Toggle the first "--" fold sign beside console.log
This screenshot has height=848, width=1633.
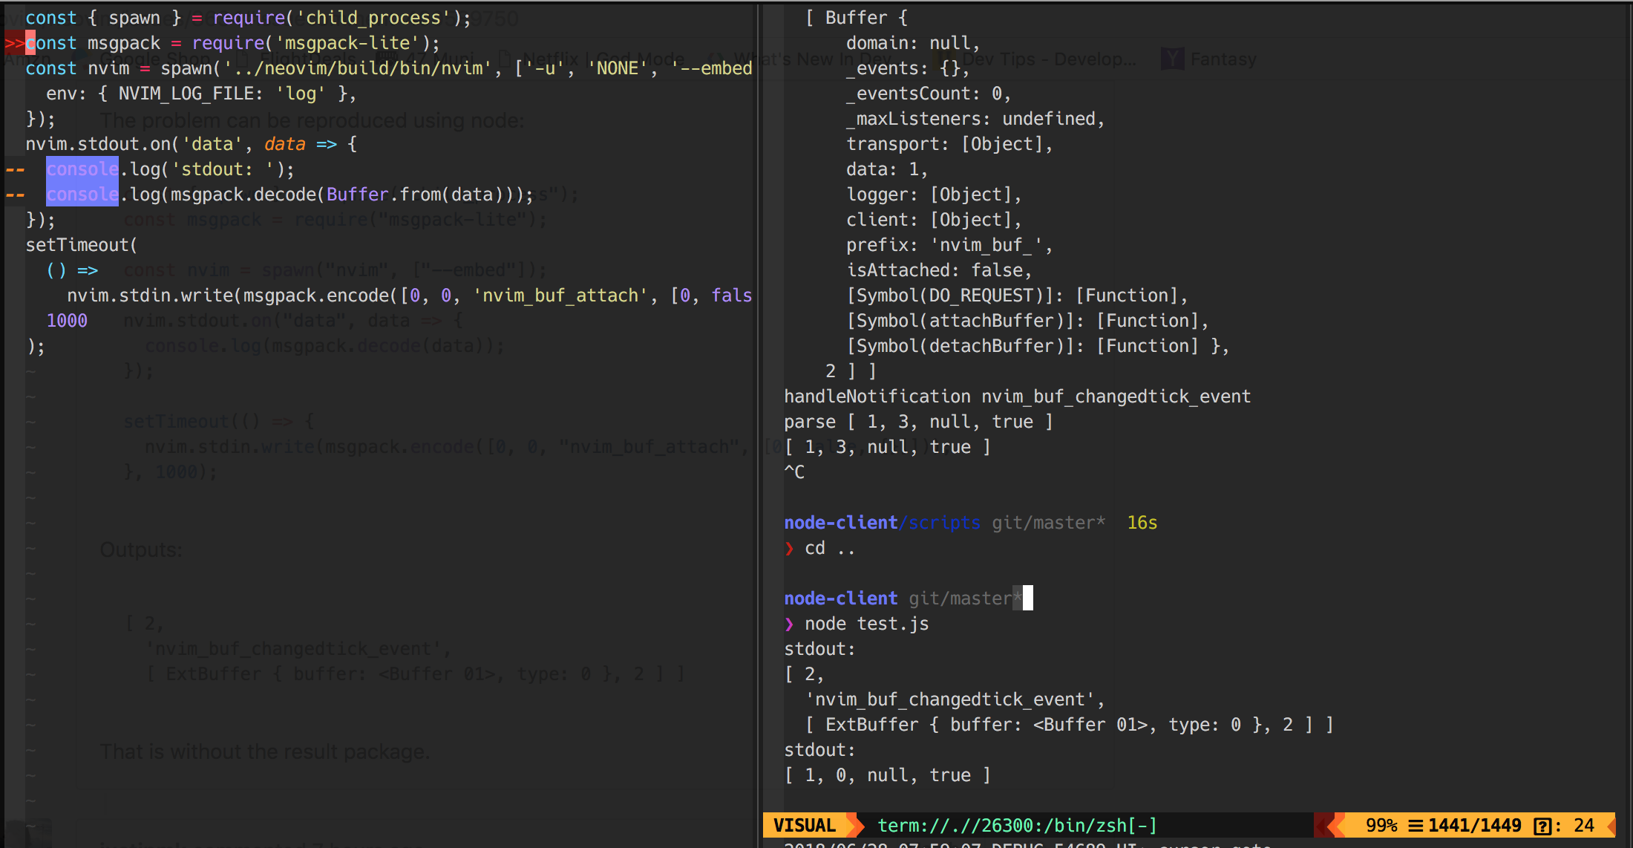pos(13,169)
